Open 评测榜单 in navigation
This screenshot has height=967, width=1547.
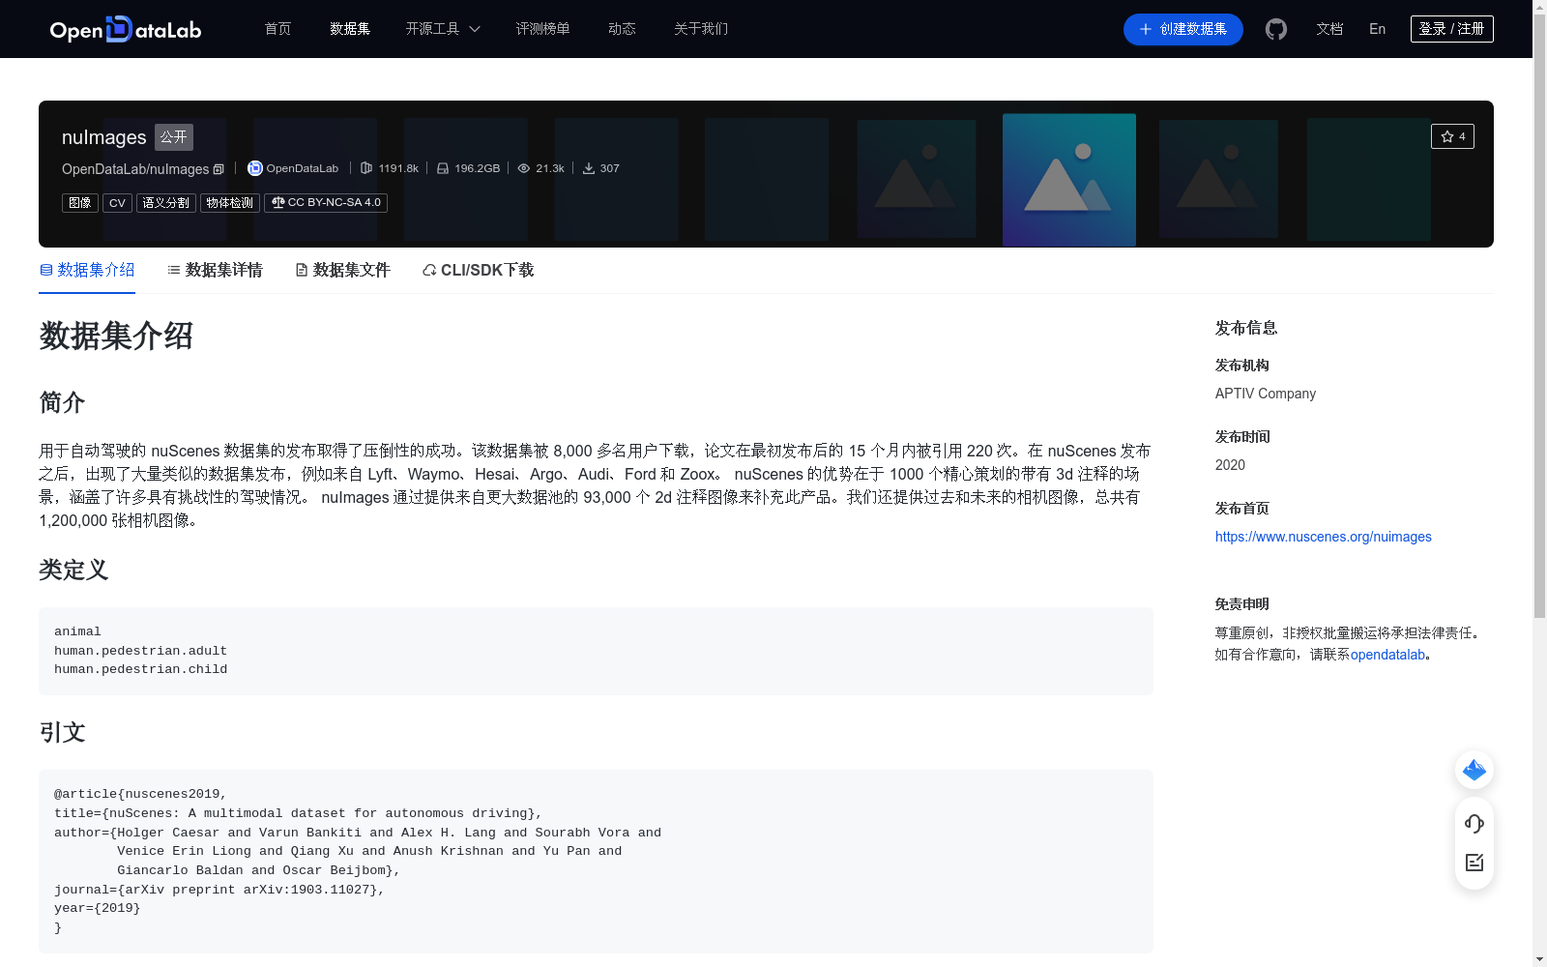point(542,29)
